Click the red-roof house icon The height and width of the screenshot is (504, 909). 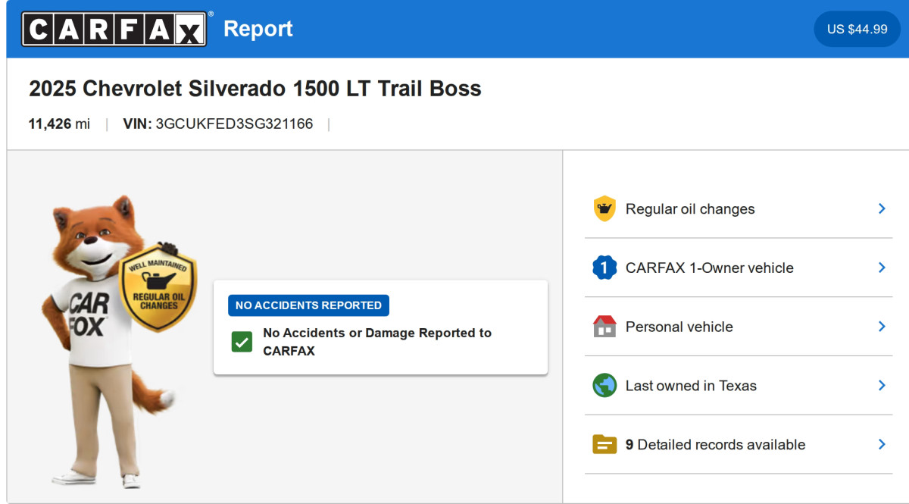pos(604,327)
